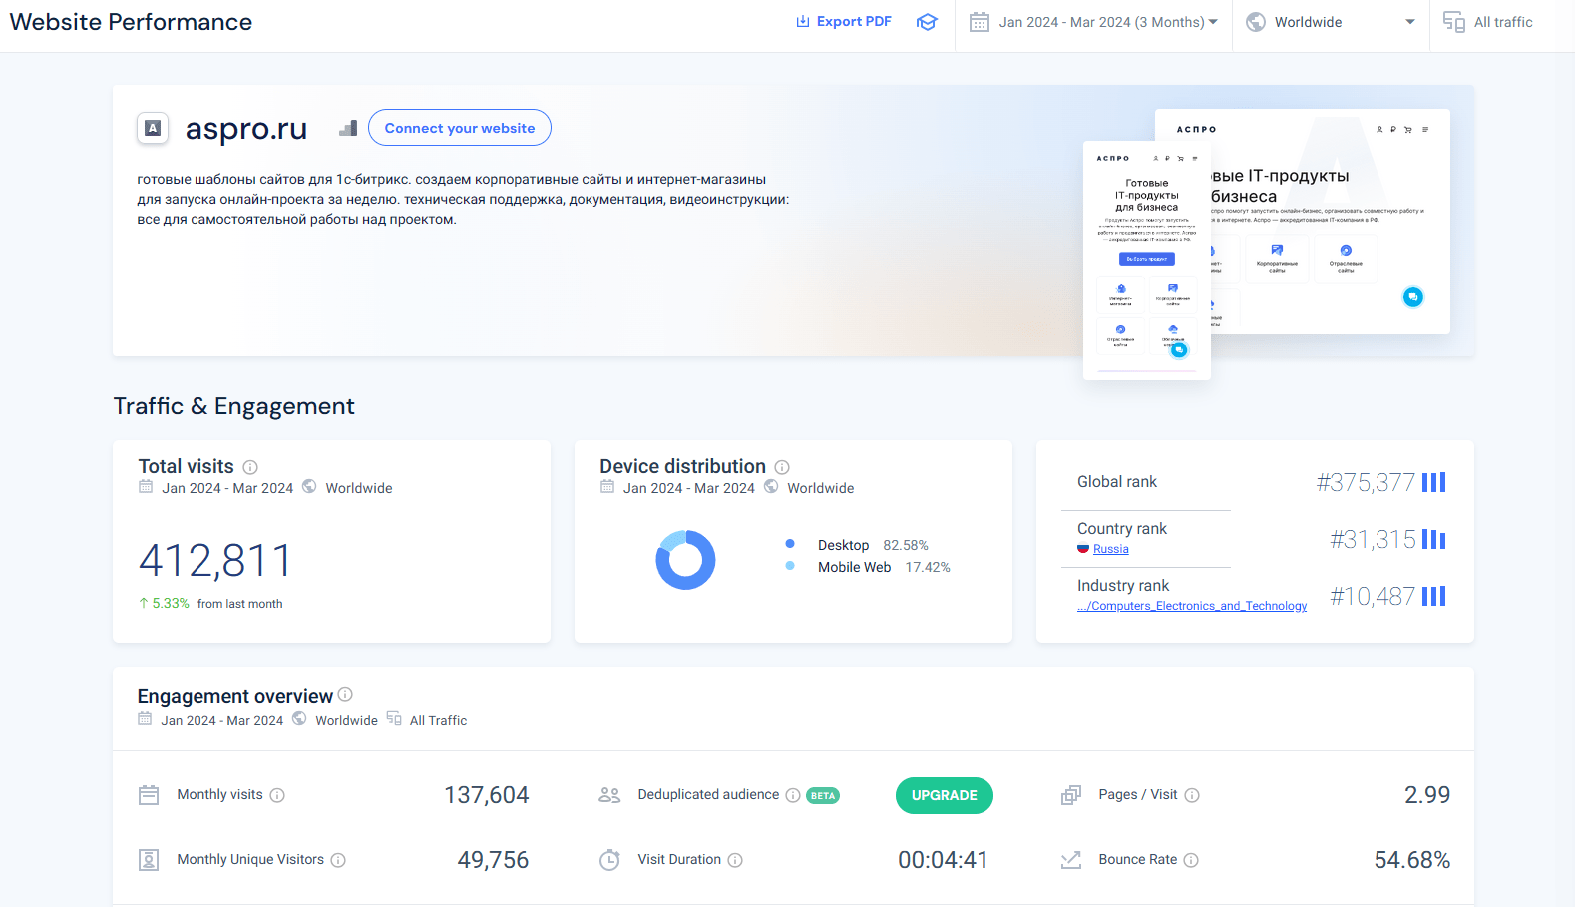Click the Visit Duration clock icon

[x=609, y=860]
